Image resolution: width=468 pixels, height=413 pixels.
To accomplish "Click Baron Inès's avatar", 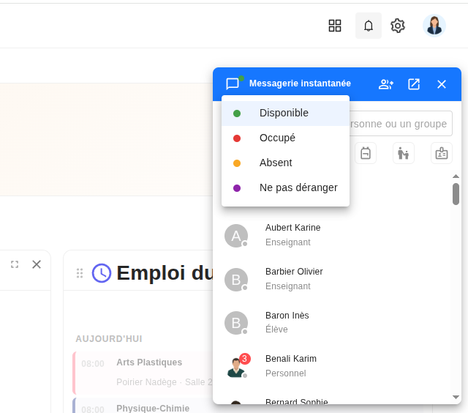I will coord(236,323).
